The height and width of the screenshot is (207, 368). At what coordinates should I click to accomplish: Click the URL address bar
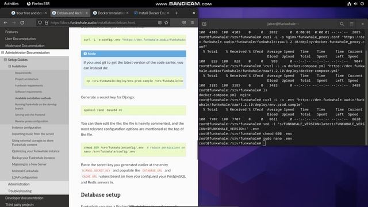pos(103,23)
